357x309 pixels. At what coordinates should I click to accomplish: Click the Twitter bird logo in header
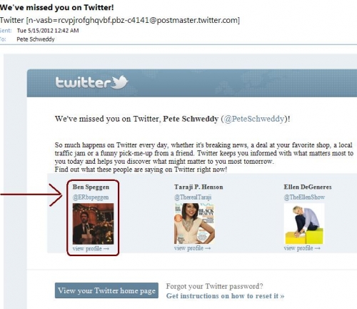coord(121,82)
